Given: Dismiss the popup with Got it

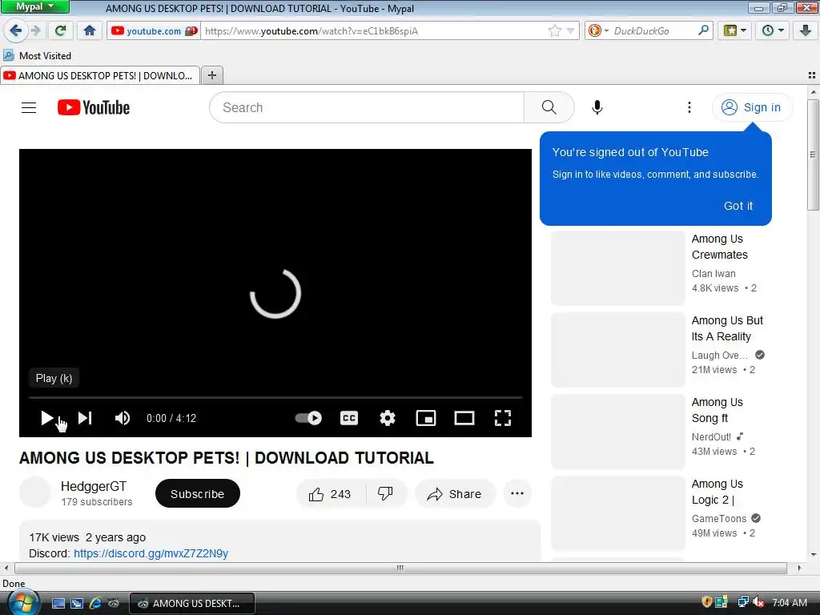Looking at the screenshot, I should (738, 206).
